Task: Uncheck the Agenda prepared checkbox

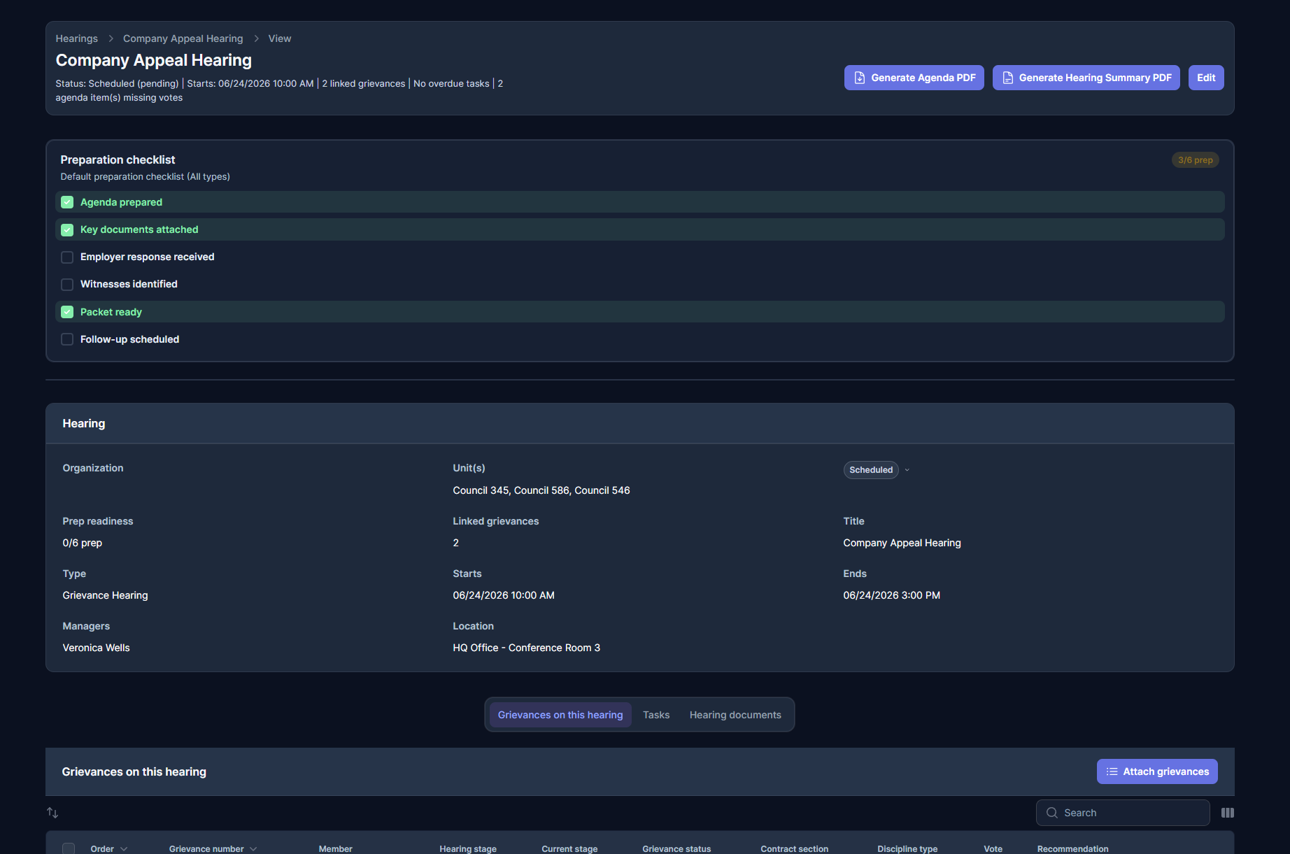Action: 67,202
